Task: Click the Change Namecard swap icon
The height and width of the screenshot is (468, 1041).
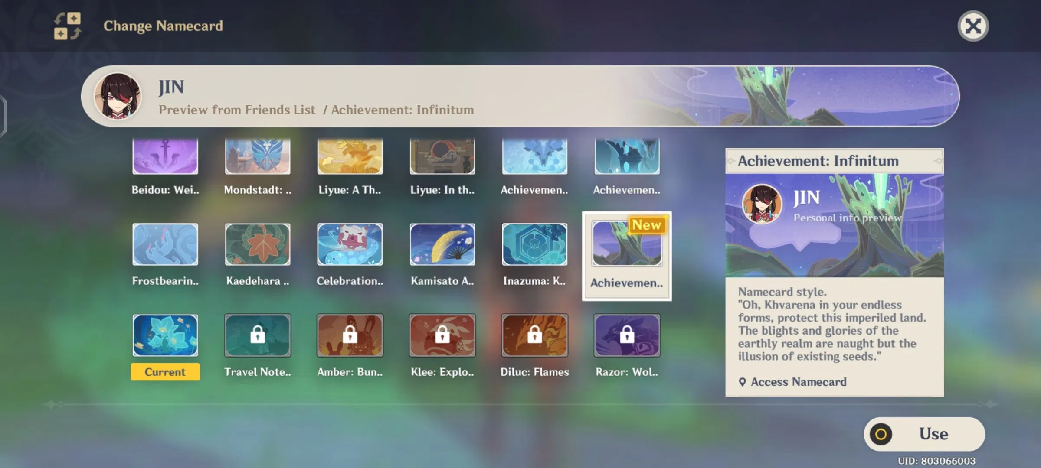Action: point(67,26)
